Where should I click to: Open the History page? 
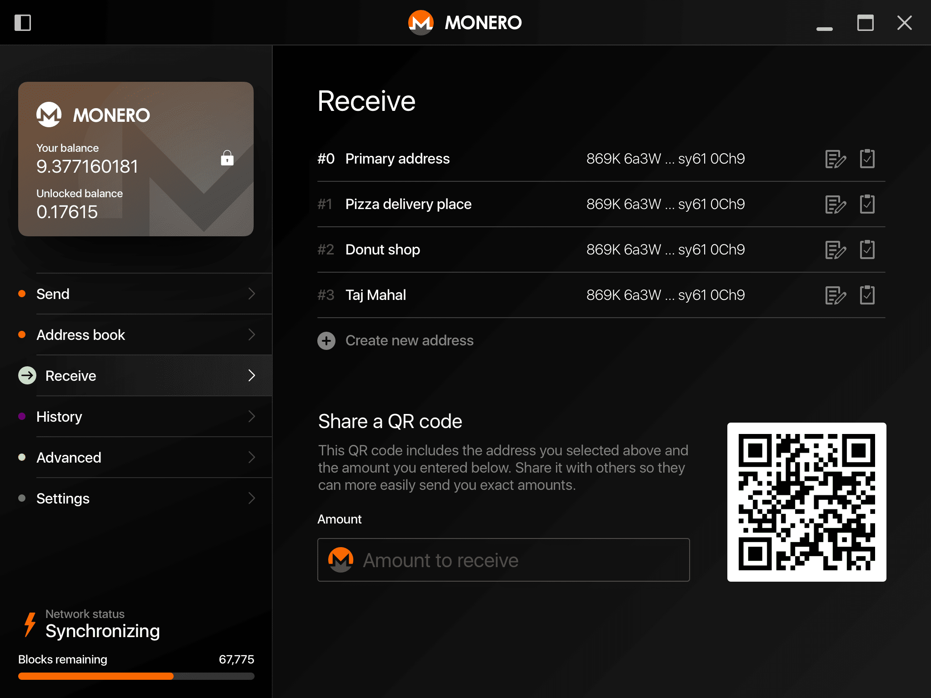tap(59, 417)
